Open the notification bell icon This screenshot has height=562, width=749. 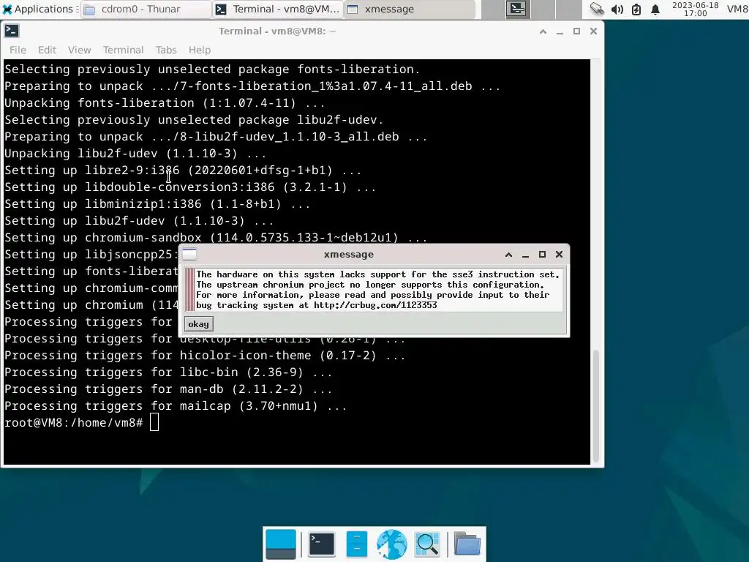(655, 9)
